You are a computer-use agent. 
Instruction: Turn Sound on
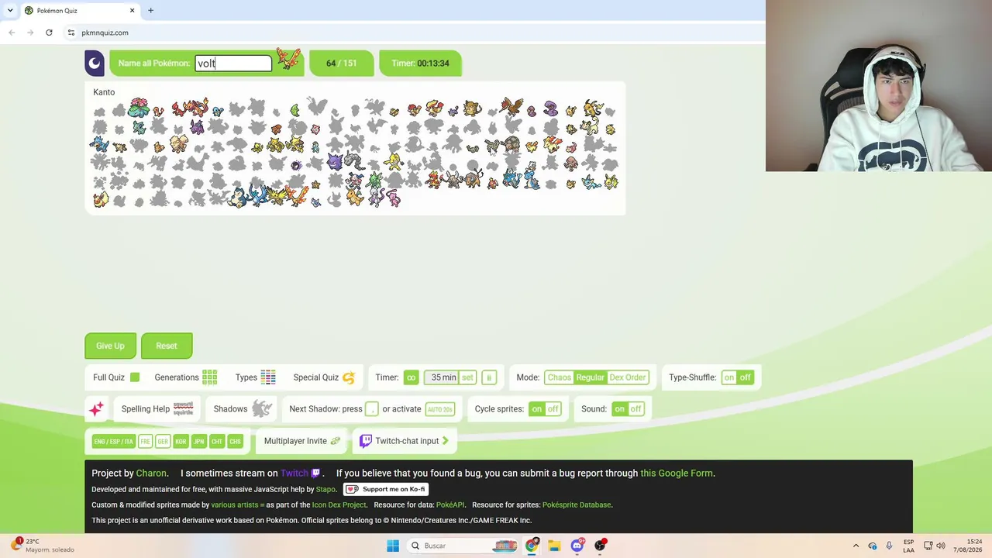click(619, 409)
